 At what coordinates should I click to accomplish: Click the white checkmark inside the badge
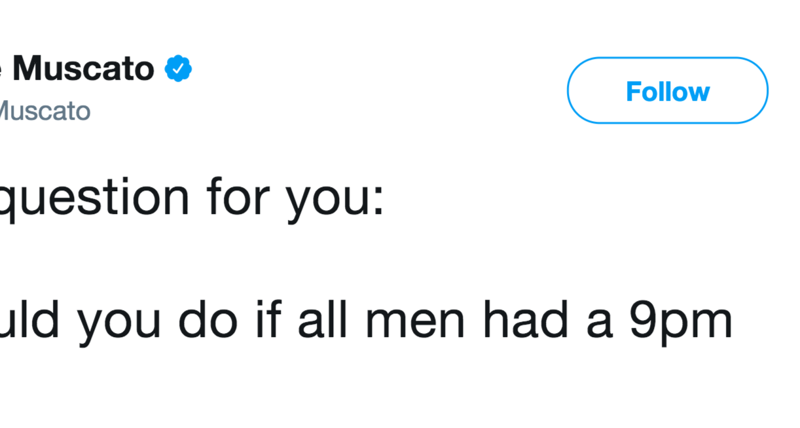click(177, 69)
